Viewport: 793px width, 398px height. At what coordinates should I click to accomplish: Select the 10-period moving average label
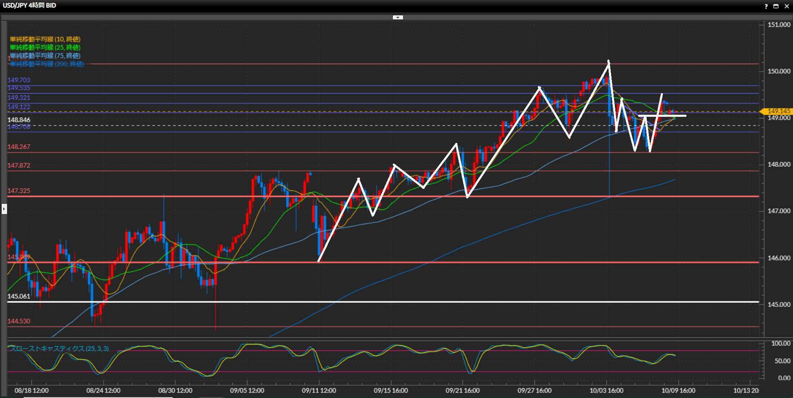[45, 39]
